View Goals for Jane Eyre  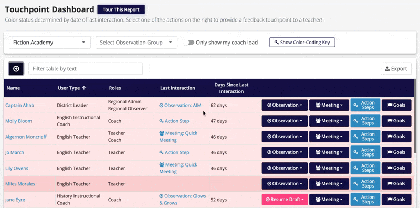tap(396, 200)
